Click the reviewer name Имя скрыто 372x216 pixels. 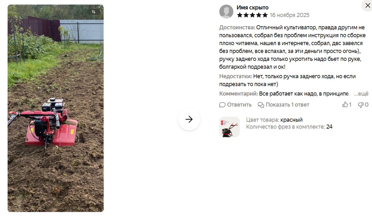[x=252, y=8]
